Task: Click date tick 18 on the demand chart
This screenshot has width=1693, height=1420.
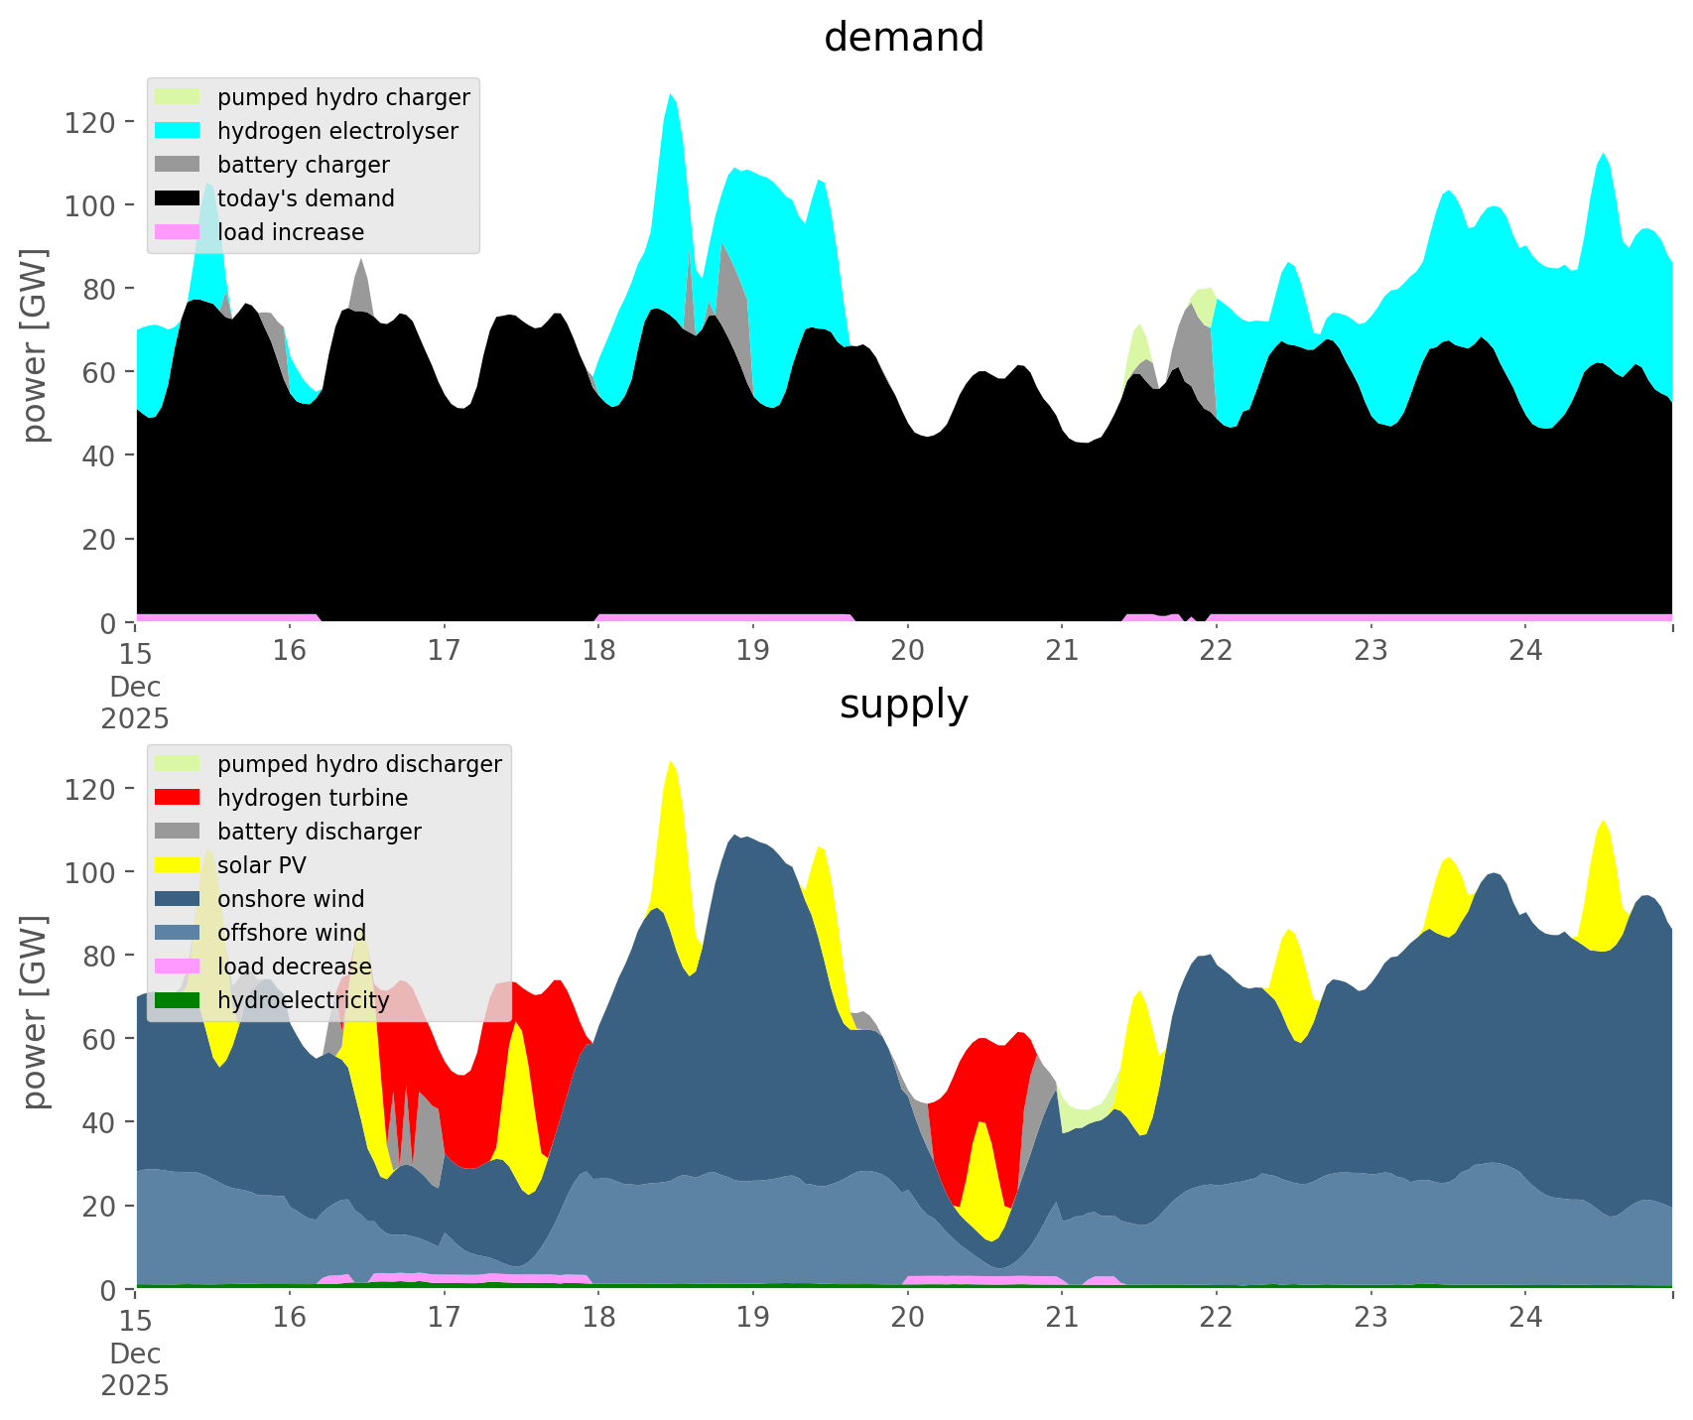Action: [598, 651]
